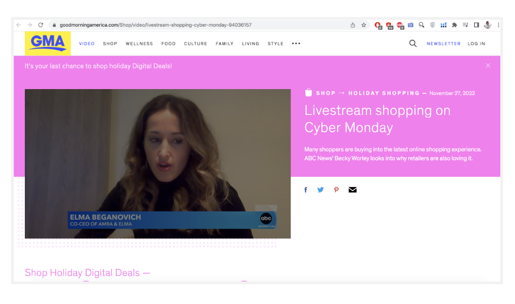Click the share page icon in address bar
Screen dimensions: 515x304
(353, 25)
